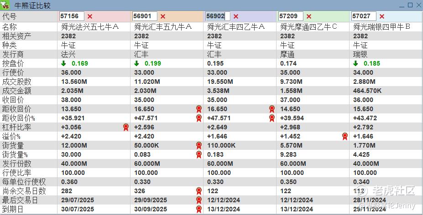Click the 57209 code input field
Screen dimensions: 423x215
click(291, 16)
